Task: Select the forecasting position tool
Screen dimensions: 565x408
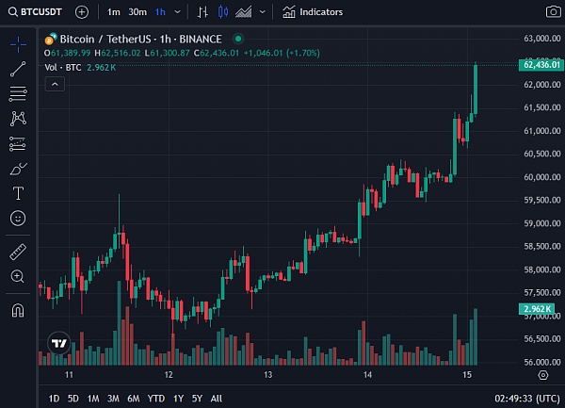Action: point(18,144)
